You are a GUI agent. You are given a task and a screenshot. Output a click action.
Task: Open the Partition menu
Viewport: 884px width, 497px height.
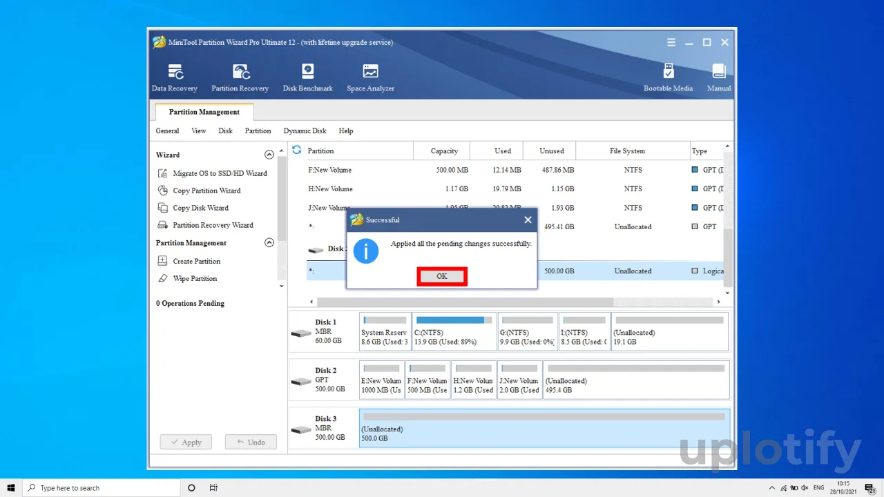258,130
